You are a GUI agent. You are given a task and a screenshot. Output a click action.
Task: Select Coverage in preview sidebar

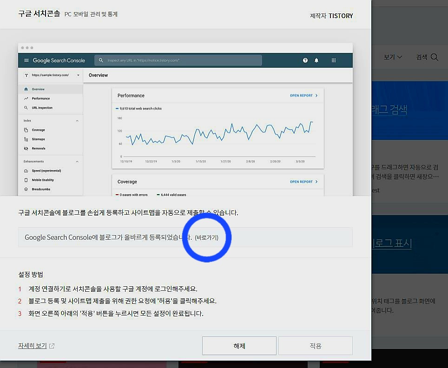pyautogui.click(x=50, y=130)
